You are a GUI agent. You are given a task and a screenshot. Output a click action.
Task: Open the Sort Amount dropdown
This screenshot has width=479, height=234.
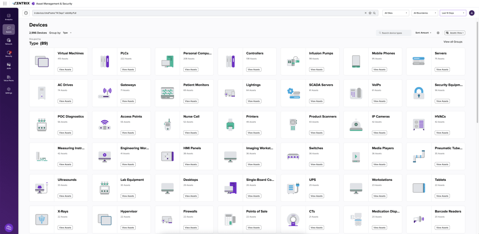(x=423, y=33)
